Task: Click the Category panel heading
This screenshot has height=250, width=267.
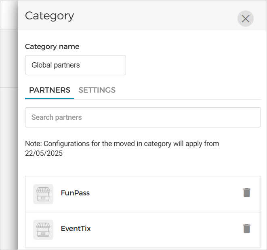Action: coord(49,16)
